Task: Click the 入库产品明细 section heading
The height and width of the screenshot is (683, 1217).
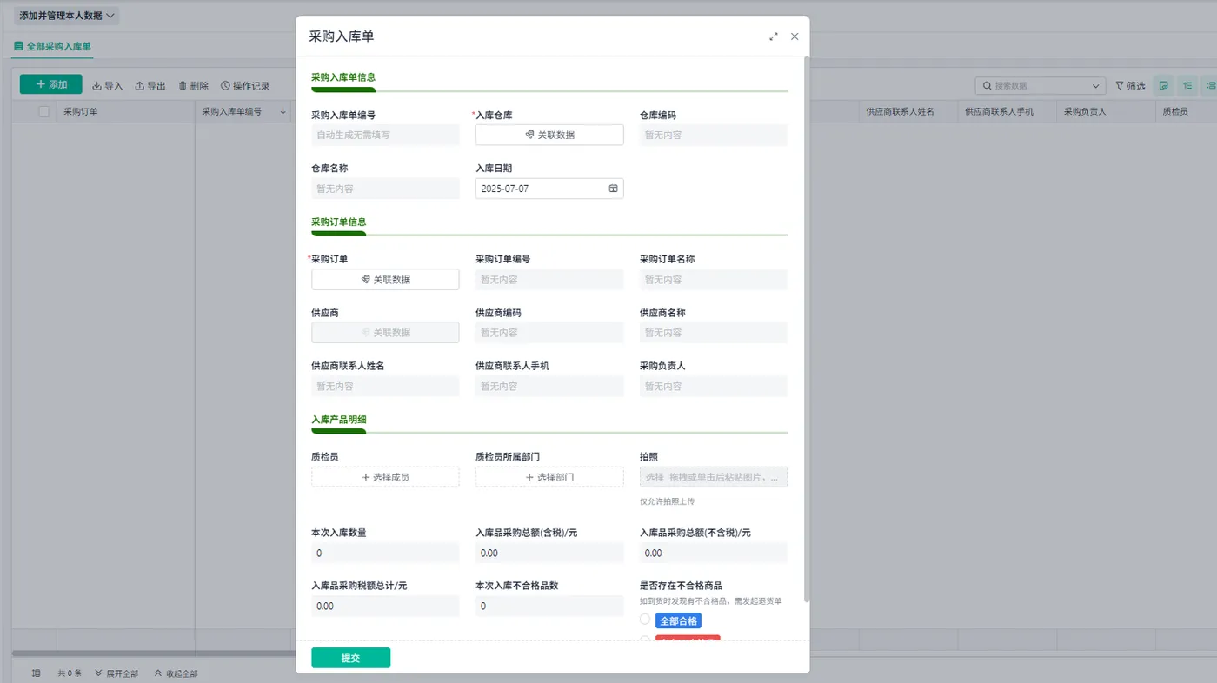Action: point(339,420)
